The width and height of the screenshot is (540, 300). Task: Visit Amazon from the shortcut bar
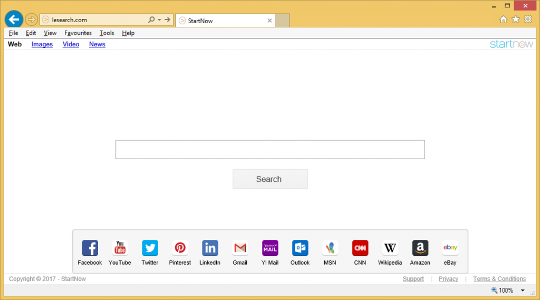click(x=420, y=248)
